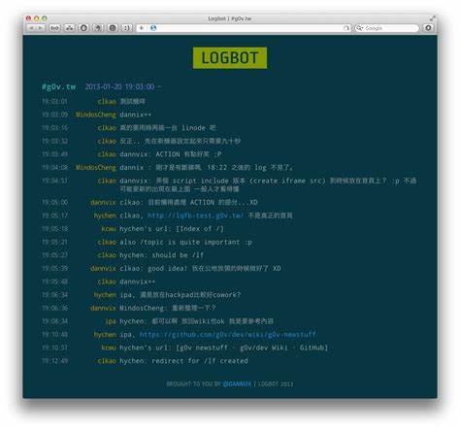Click the kcwu message mentioning 'g0v/dev Wiki - GitHub'
Image resolution: width=460 pixels, height=430 pixels.
[224, 347]
